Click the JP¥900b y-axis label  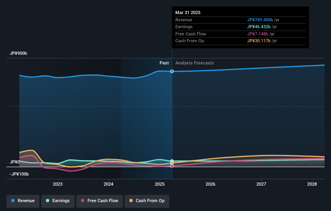coord(19,53)
